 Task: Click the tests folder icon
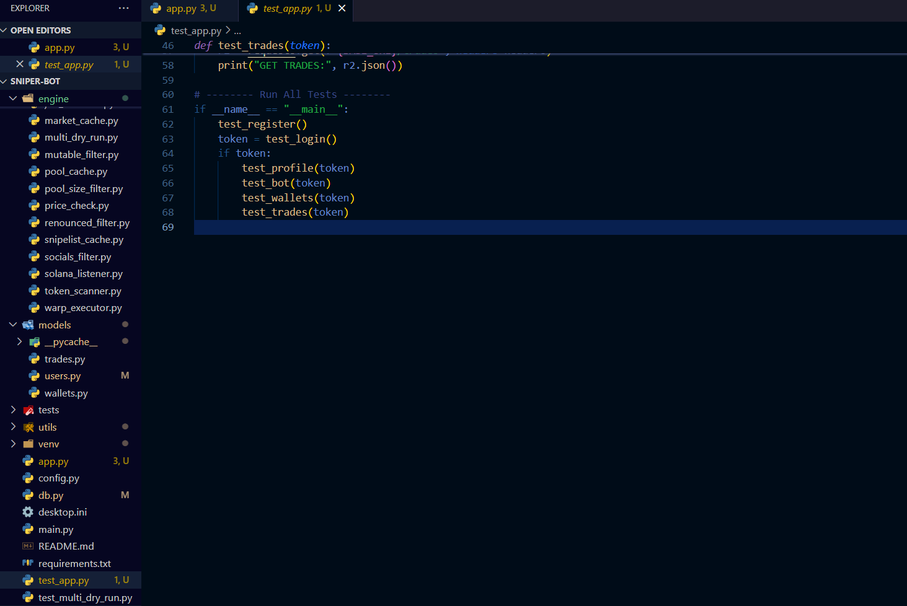[29, 410]
